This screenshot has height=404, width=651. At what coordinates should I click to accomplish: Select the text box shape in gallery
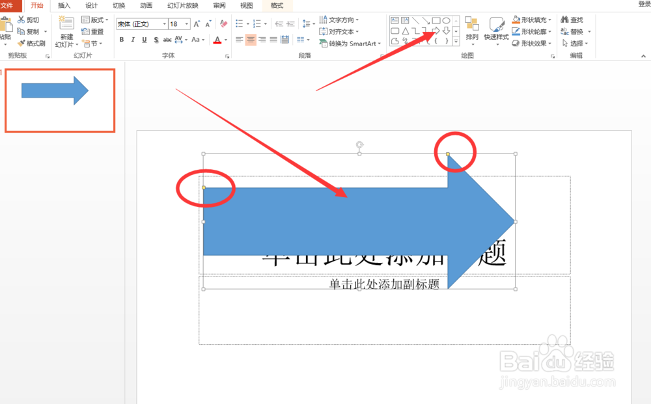point(395,20)
